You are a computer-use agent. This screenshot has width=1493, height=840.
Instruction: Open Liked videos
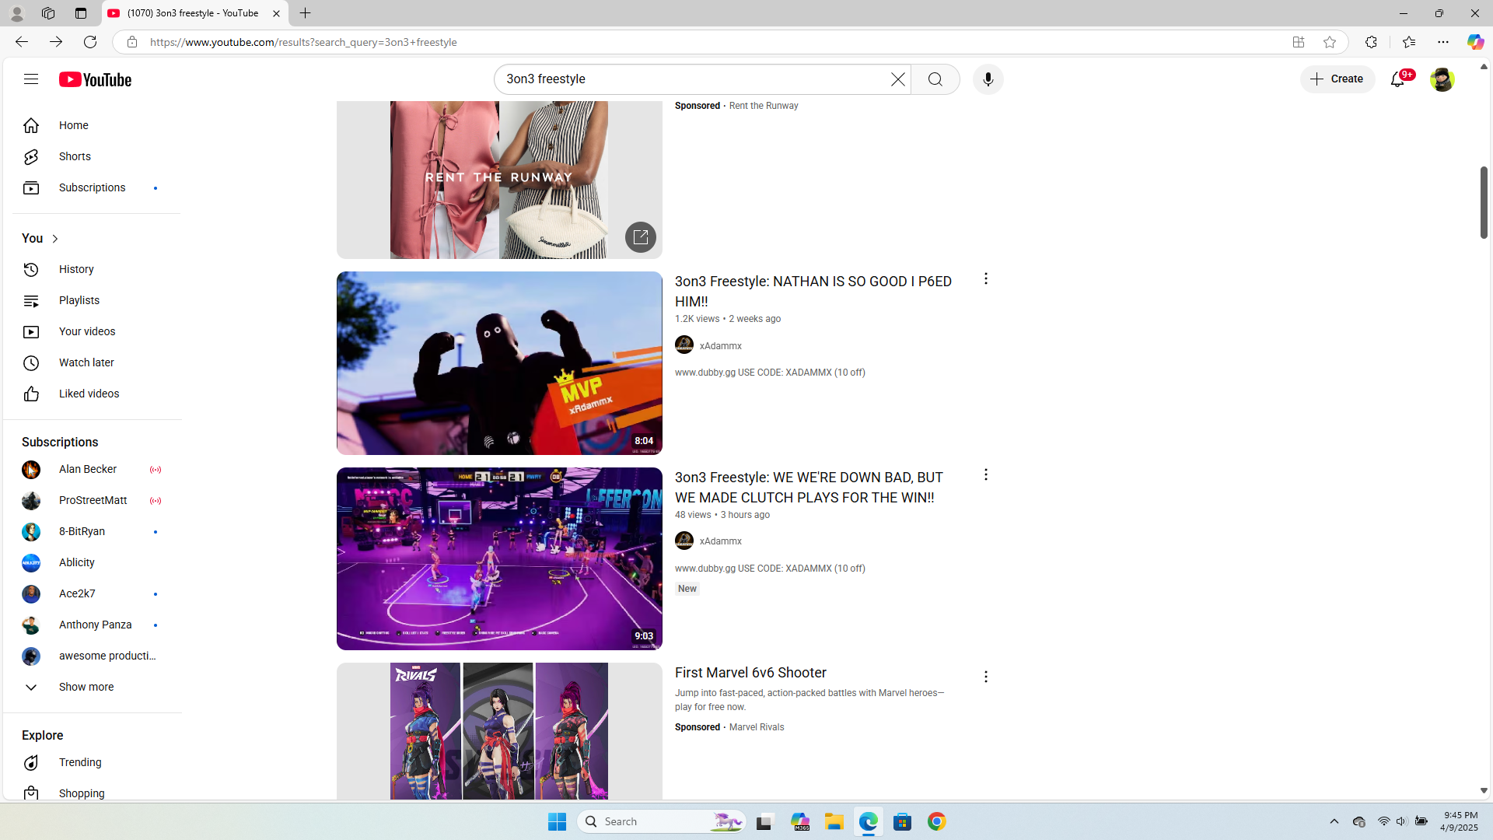coord(90,394)
